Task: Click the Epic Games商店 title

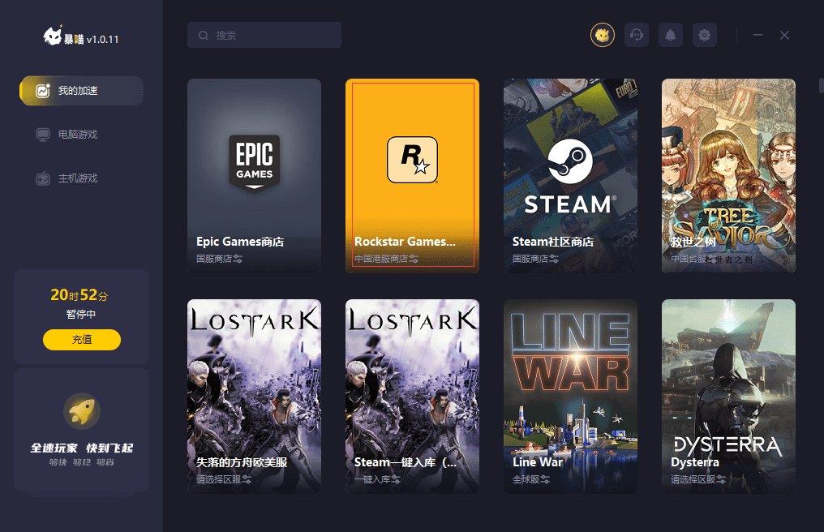Action: point(240,242)
